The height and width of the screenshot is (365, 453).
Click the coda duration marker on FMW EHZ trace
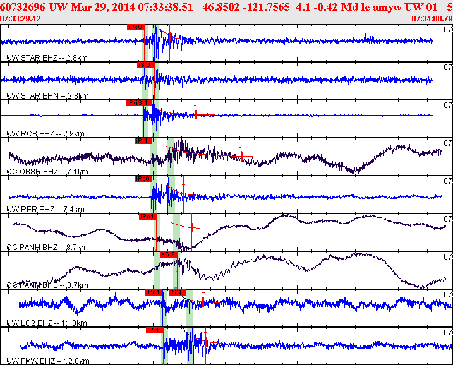click(206, 342)
